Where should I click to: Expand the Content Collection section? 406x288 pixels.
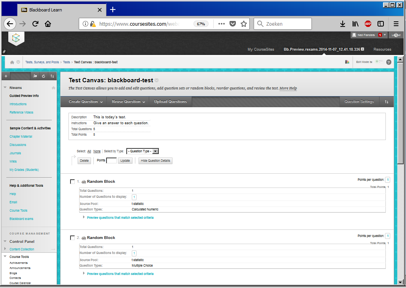tap(5, 249)
